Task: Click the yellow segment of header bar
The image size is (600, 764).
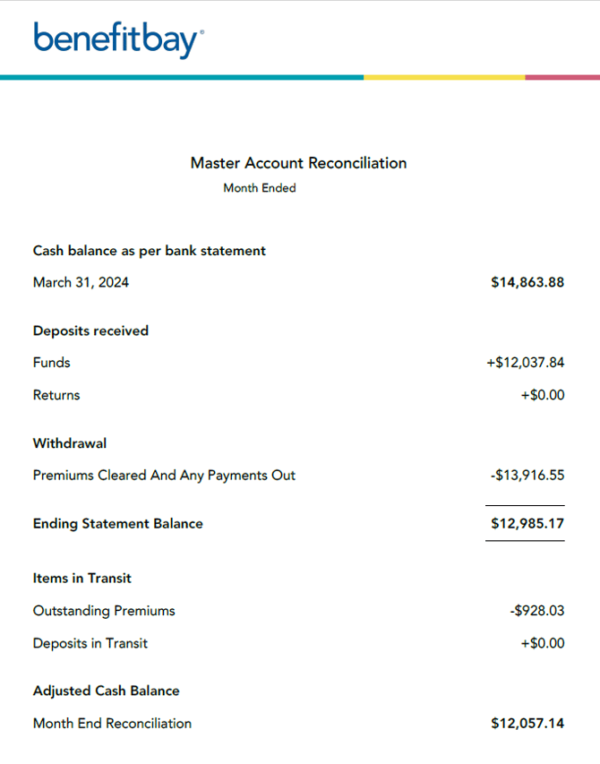Action: click(x=443, y=77)
